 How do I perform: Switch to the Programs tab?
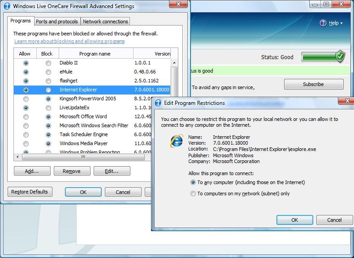coord(21,21)
